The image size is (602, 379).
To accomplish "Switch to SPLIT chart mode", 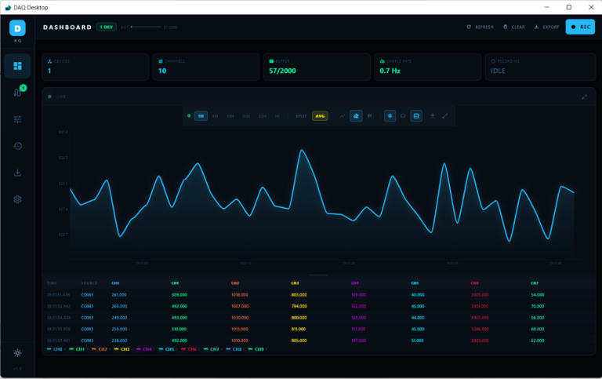I will [x=301, y=116].
